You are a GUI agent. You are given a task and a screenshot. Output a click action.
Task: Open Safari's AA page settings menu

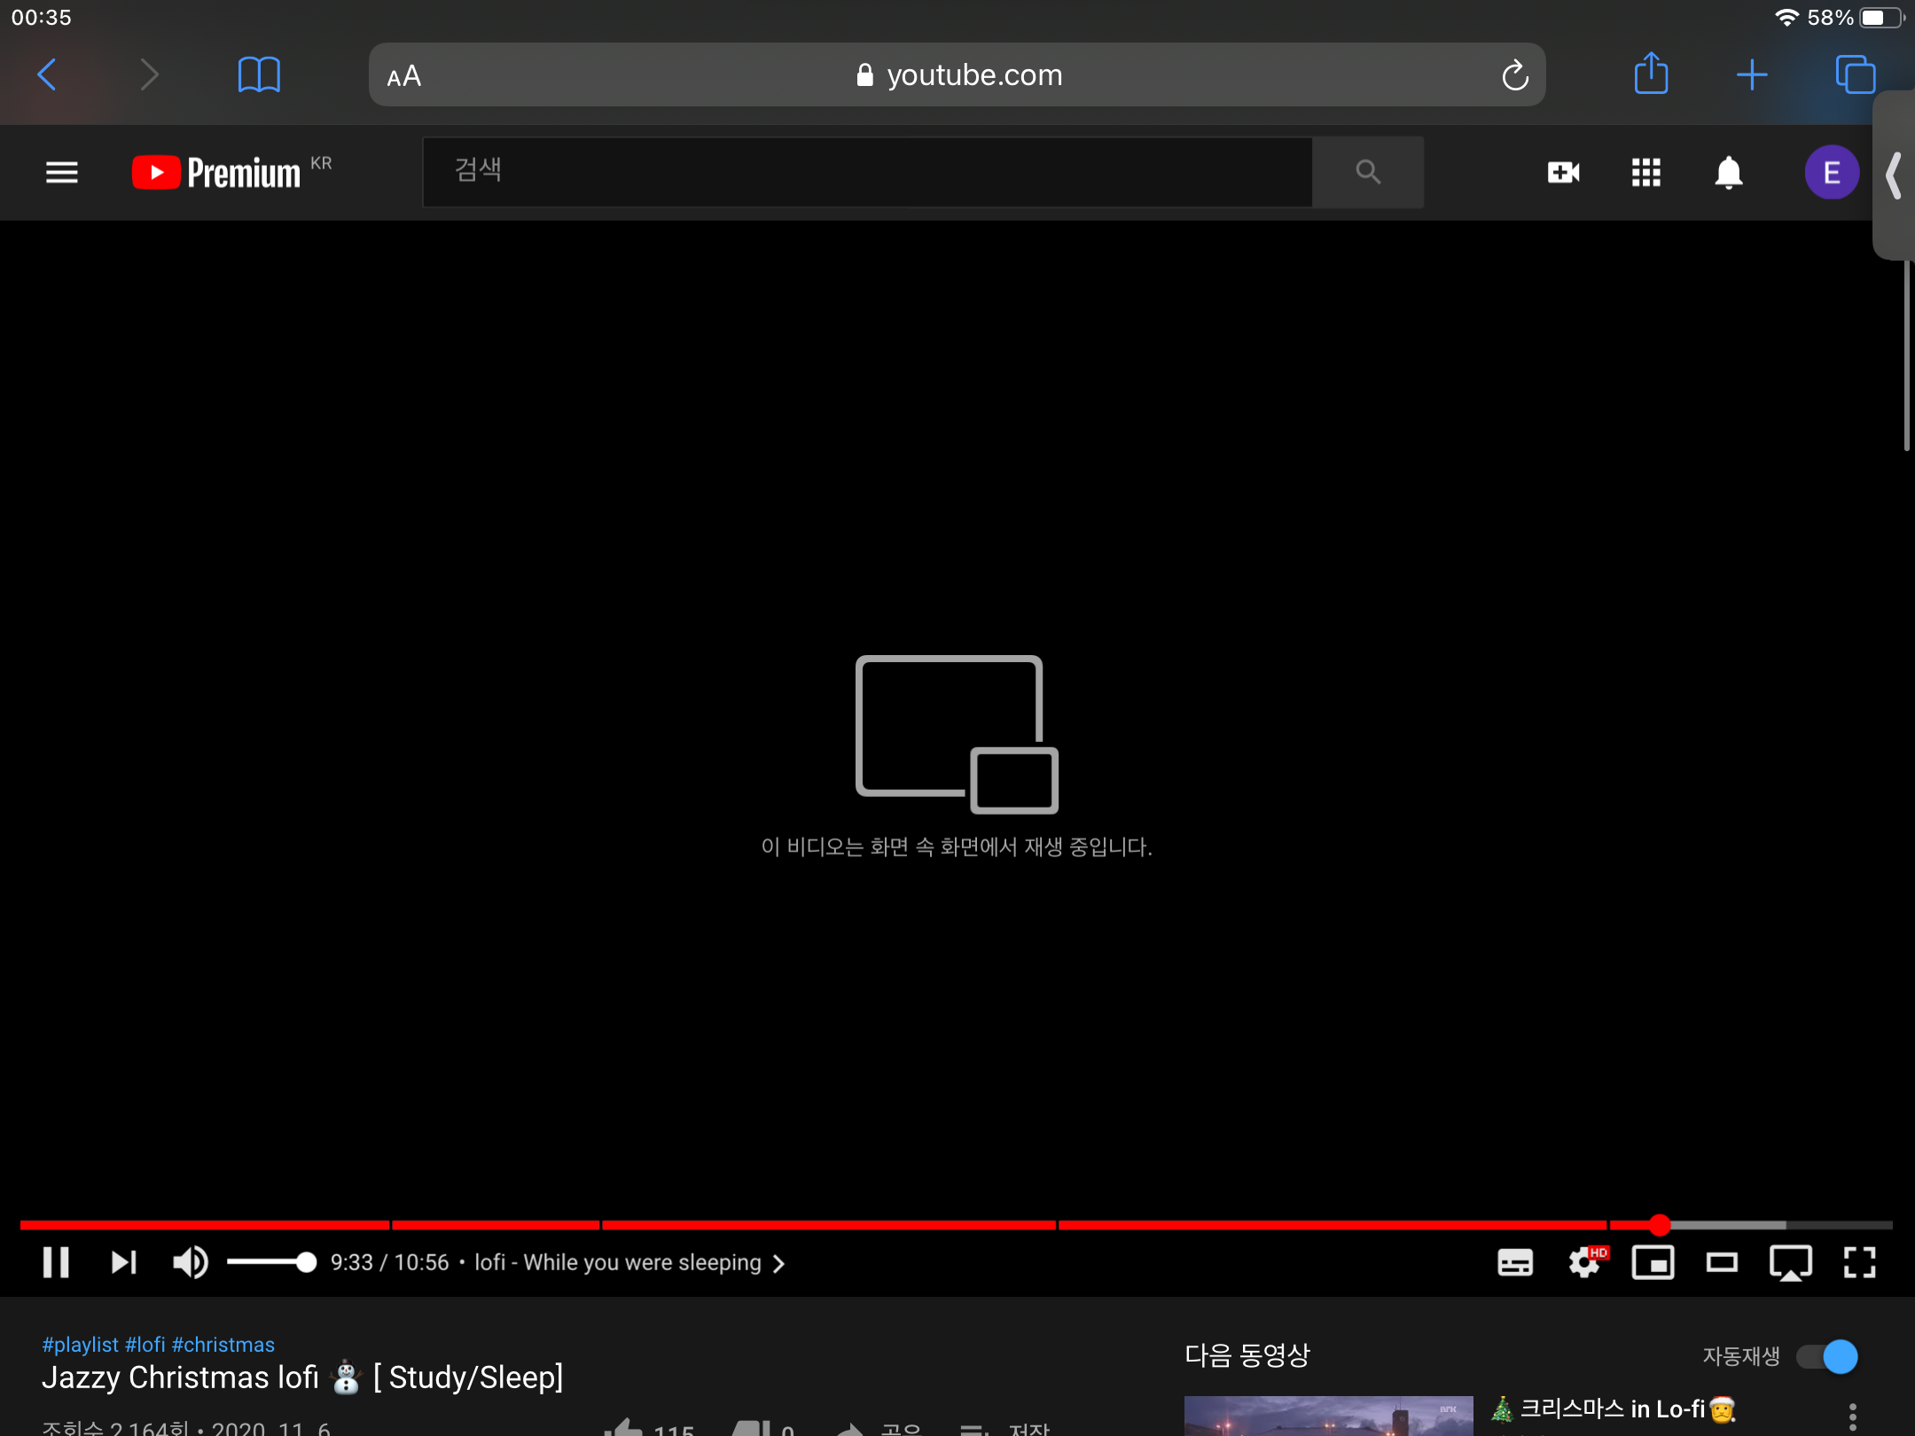404,75
